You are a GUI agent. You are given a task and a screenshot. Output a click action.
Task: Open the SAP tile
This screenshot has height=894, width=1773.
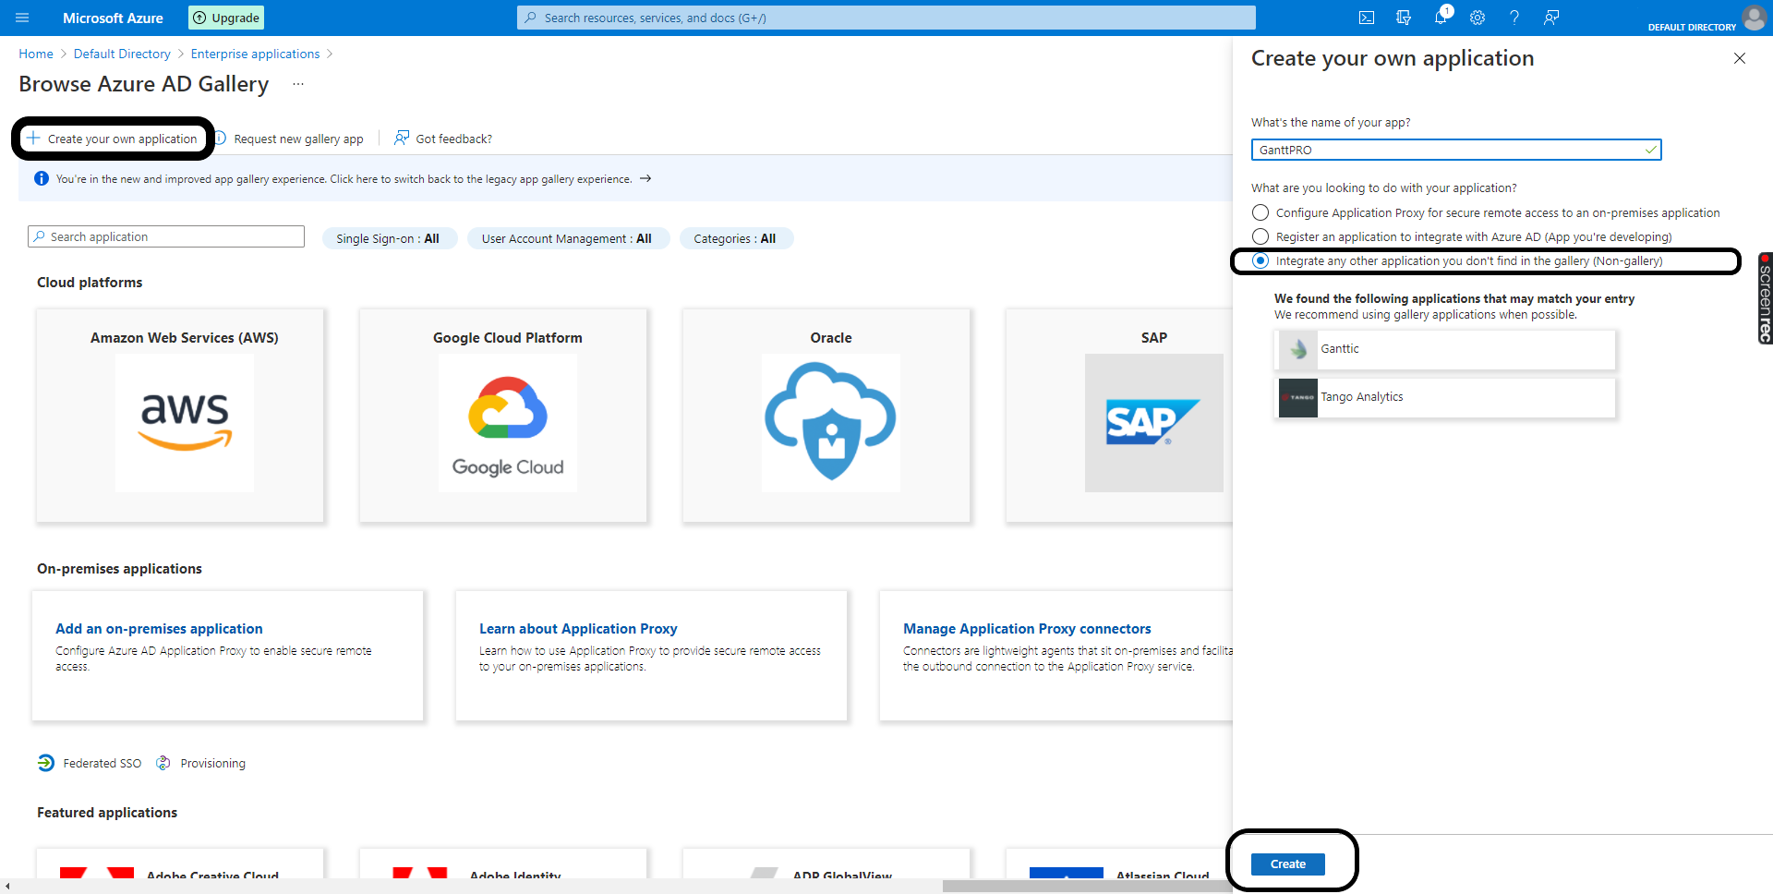point(1119,416)
